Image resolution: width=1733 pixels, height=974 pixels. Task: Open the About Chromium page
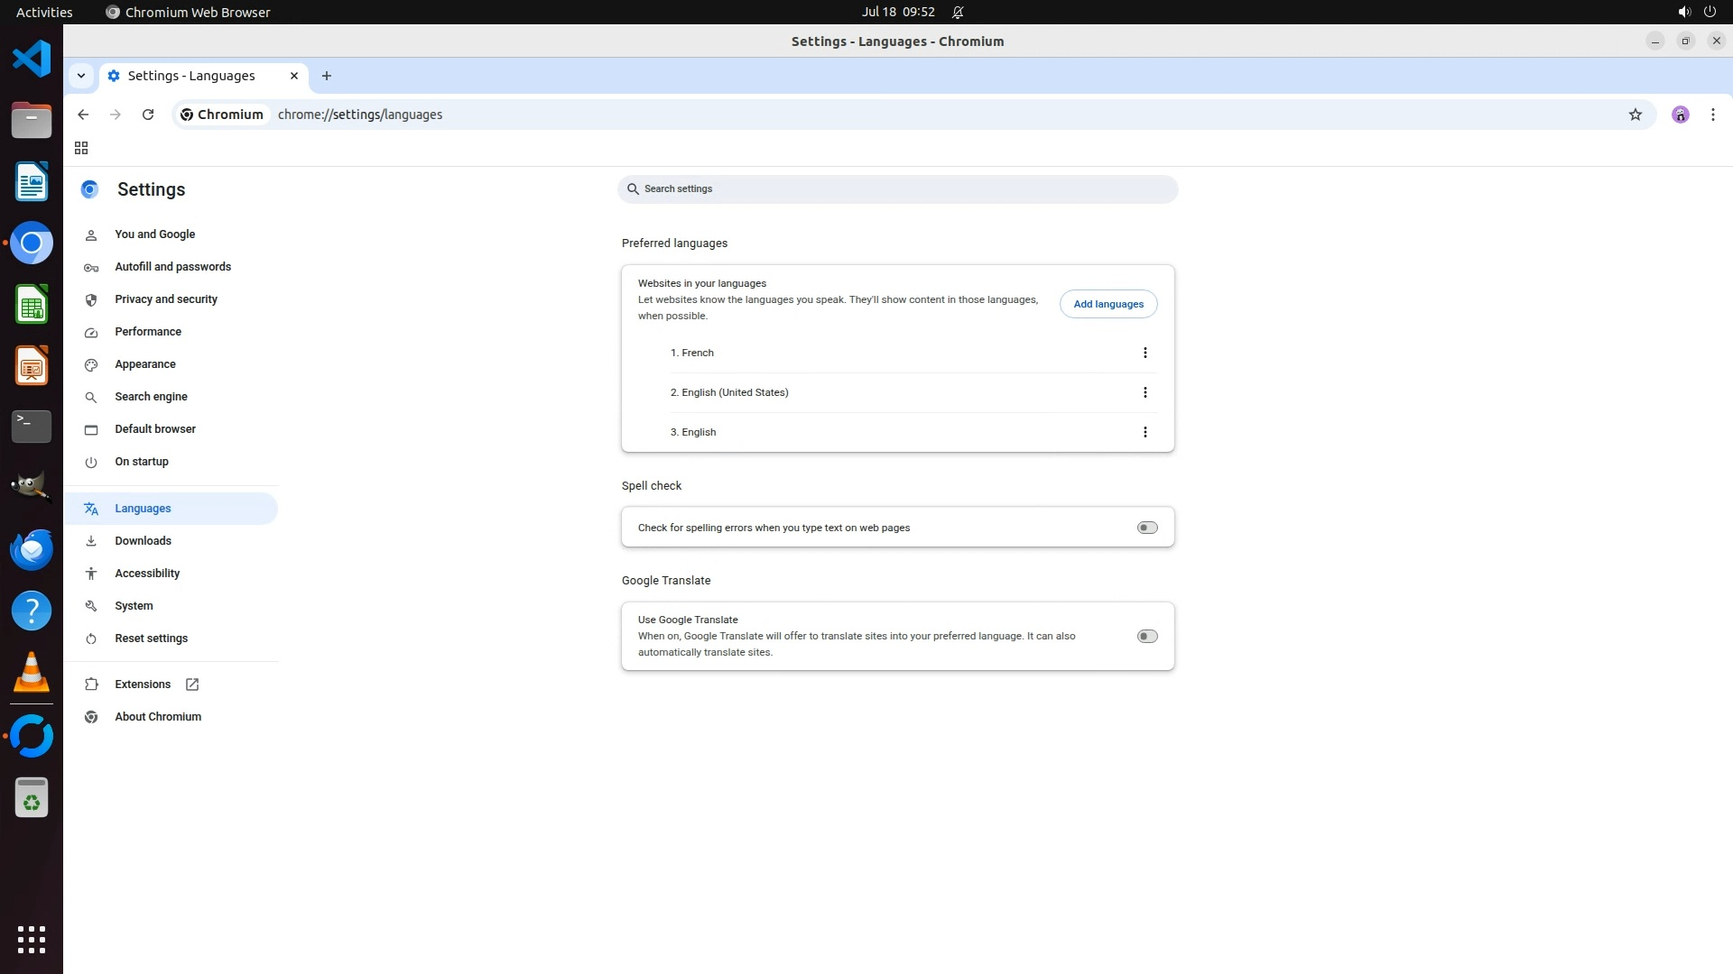[158, 717]
